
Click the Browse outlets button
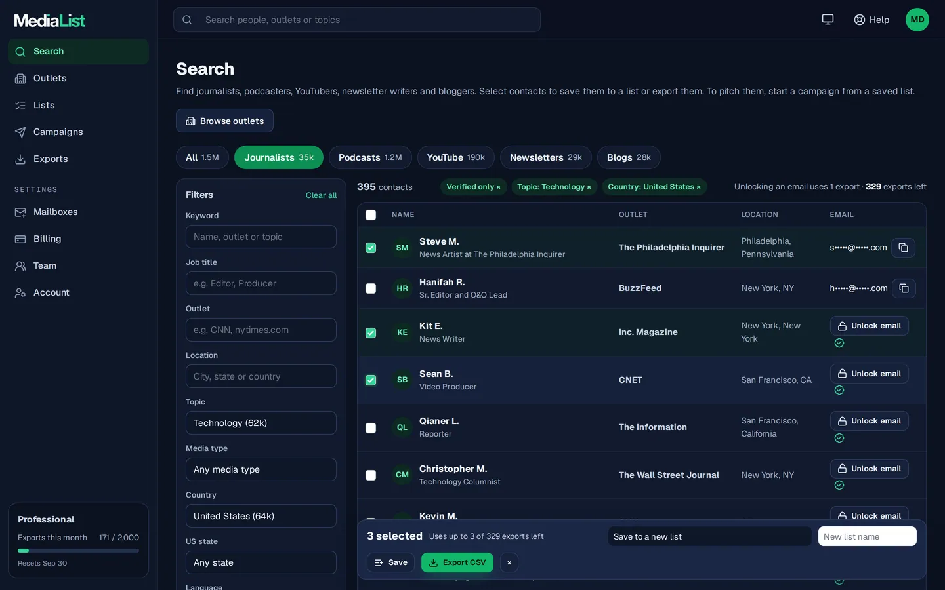(x=224, y=121)
